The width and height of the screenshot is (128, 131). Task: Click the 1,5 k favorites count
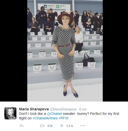[69, 126]
